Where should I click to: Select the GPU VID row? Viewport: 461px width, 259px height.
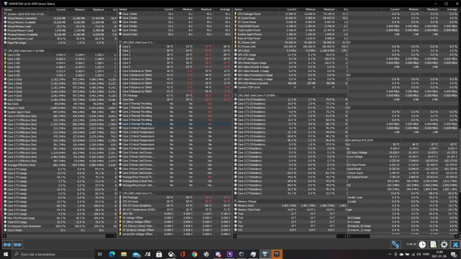(175, 214)
